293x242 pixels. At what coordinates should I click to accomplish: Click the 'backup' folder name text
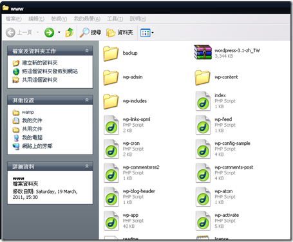pos(130,53)
